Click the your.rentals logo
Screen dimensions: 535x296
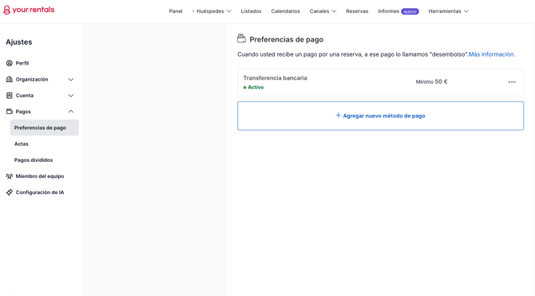[x=29, y=10]
